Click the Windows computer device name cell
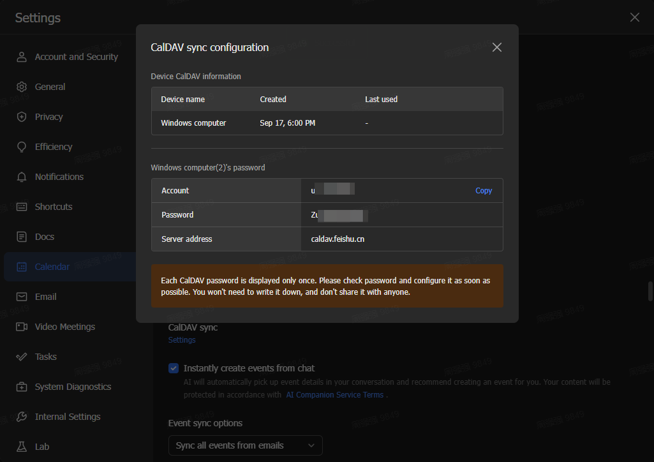Screen dimensions: 654x462 [x=193, y=123]
